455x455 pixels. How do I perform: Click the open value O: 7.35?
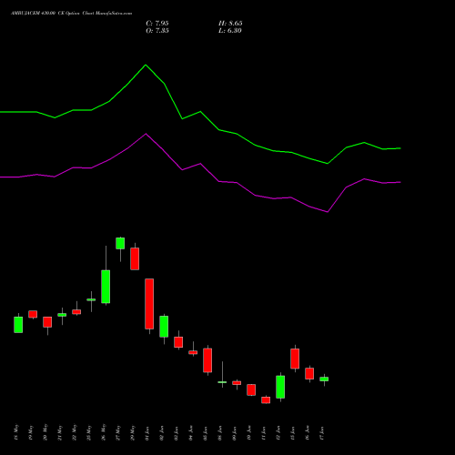click(x=157, y=31)
